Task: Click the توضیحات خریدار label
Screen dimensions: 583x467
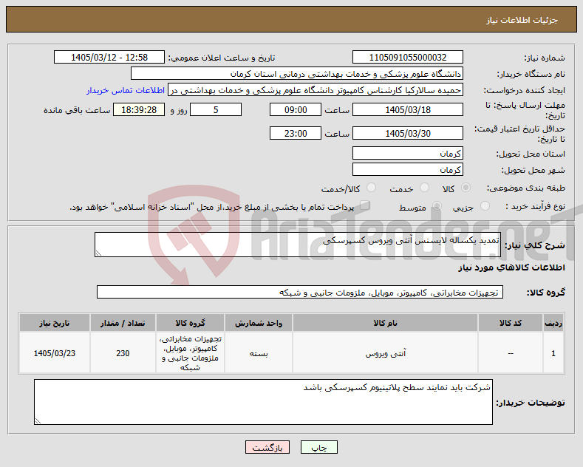Action: pyautogui.click(x=531, y=403)
